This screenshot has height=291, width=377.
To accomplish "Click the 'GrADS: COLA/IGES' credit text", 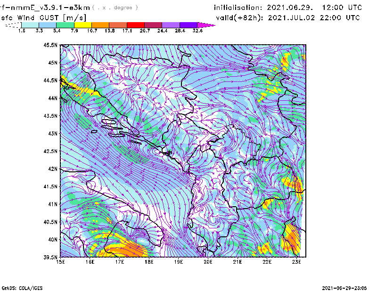I will click(x=22, y=288).
